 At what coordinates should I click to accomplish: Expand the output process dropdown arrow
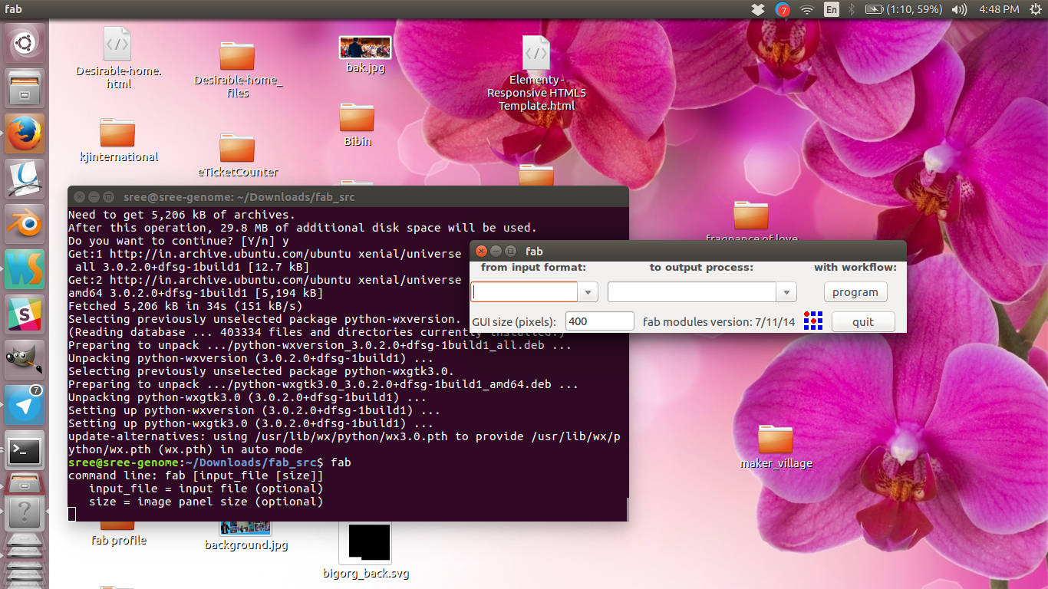tap(786, 292)
